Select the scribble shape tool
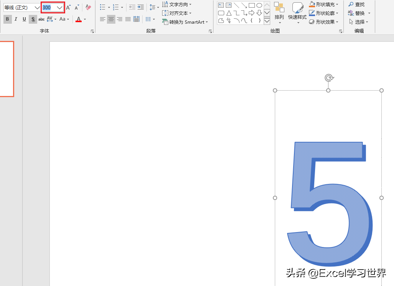This screenshot has width=394, height=286. 229,21
